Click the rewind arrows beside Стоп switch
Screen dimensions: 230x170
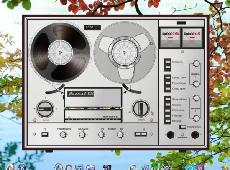[130, 112]
